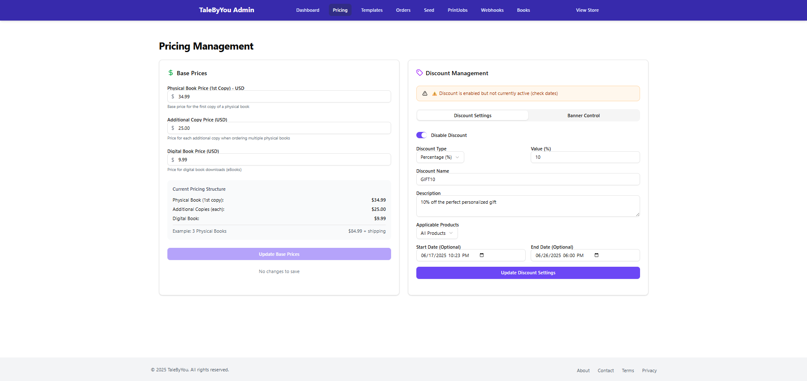Open the Privacy link in the footer
This screenshot has width=807, height=381.
coord(649,370)
